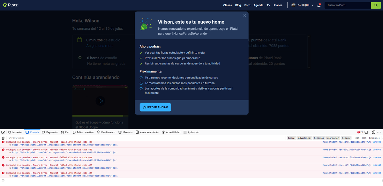383x186 pixels.
Task: Go to Platzi TV
Action: point(268,5)
